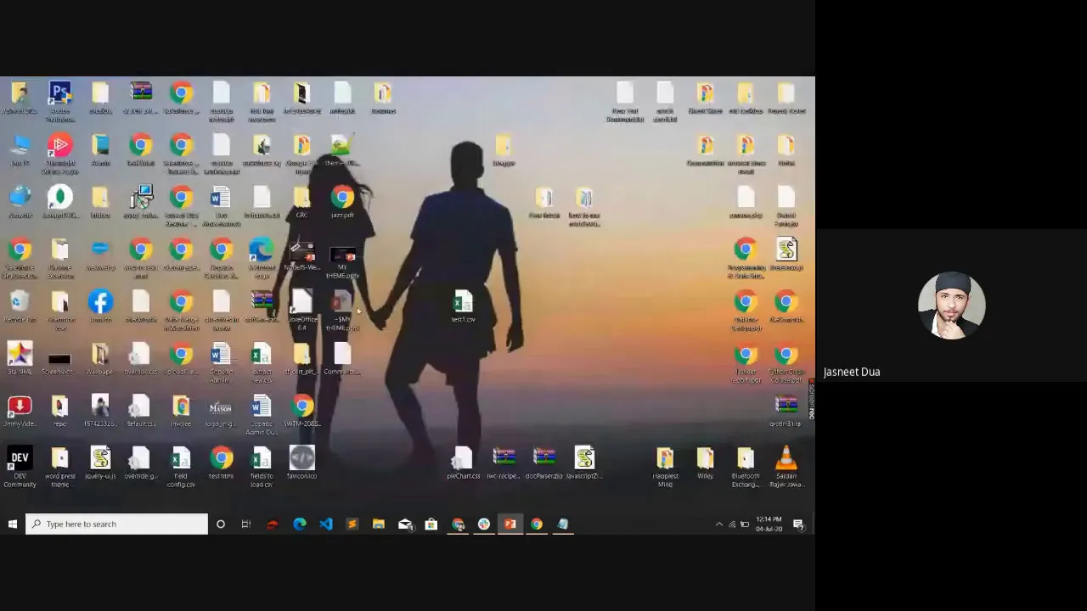Launch the StarUML shortcut
This screenshot has height=611, width=1087.
tap(20, 360)
